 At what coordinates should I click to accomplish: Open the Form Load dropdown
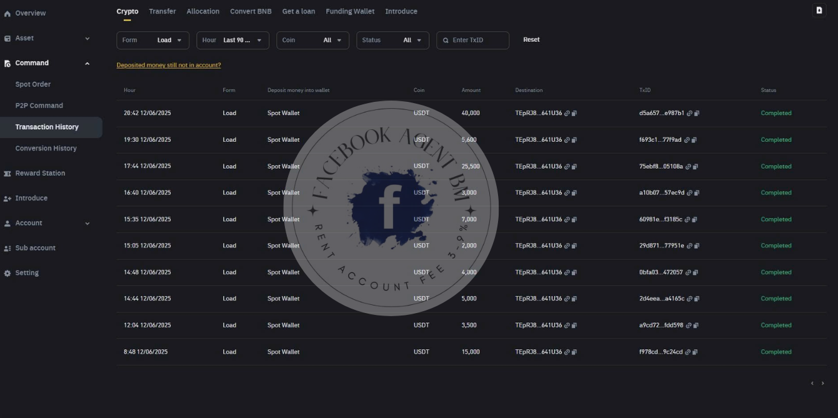[153, 40]
